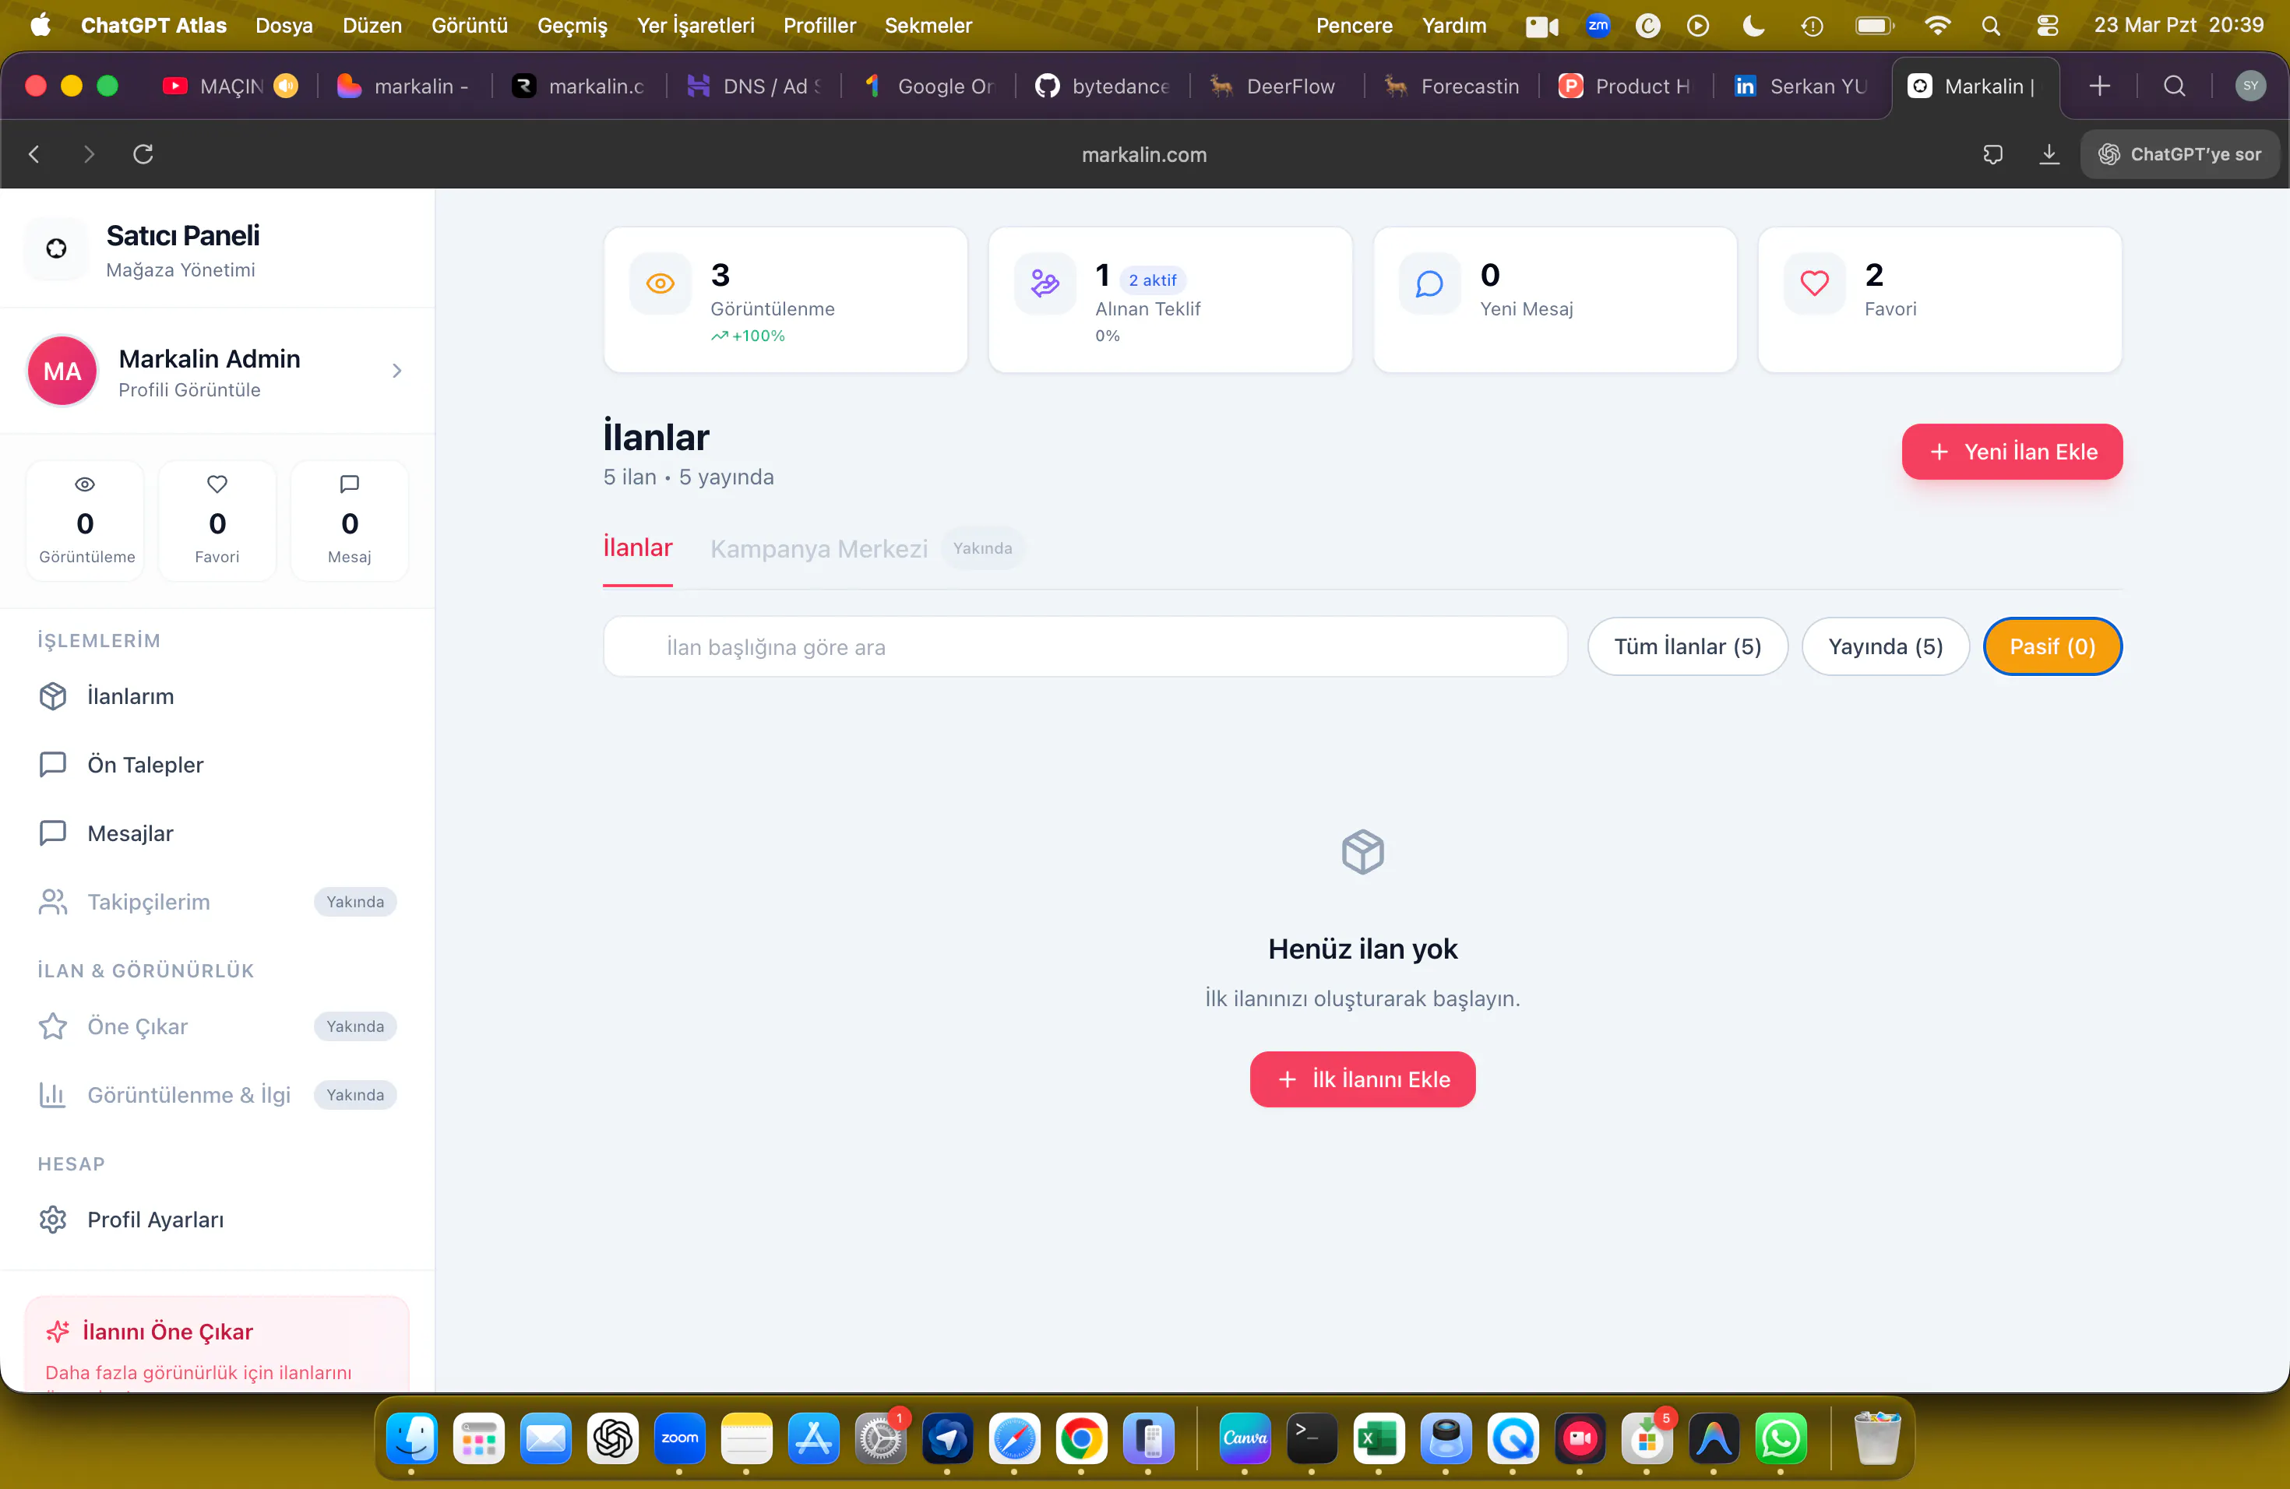Click the sidebar Favori stat card
This screenshot has height=1489, width=2290.
(217, 520)
